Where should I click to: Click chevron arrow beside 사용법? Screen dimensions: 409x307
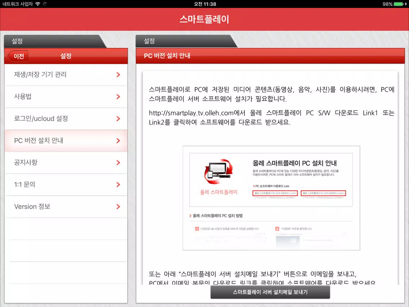click(x=118, y=97)
